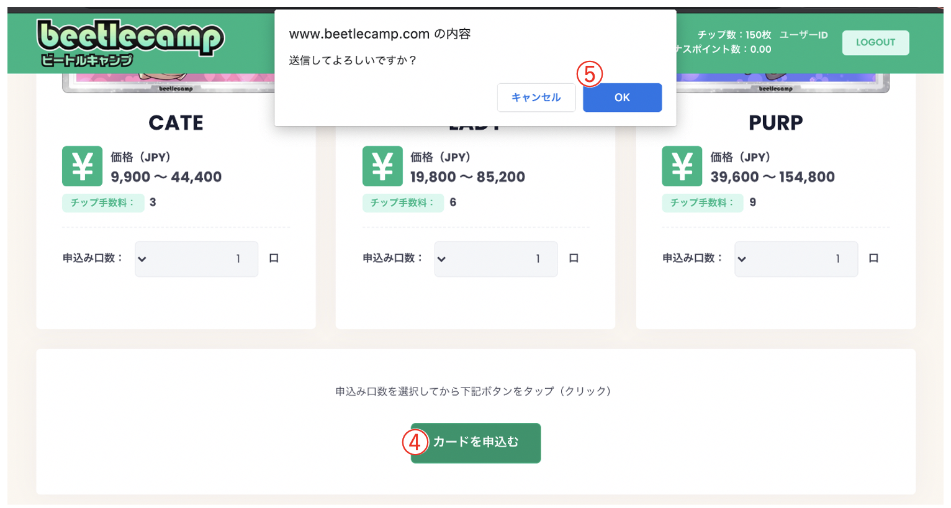This screenshot has width=951, height=508.
Task: Click the circled number 5 marker
Action: click(x=590, y=75)
